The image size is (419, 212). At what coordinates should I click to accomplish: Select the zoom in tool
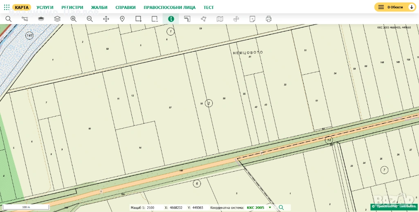click(x=73, y=19)
